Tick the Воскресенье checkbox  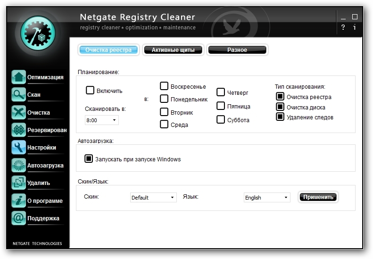point(164,86)
